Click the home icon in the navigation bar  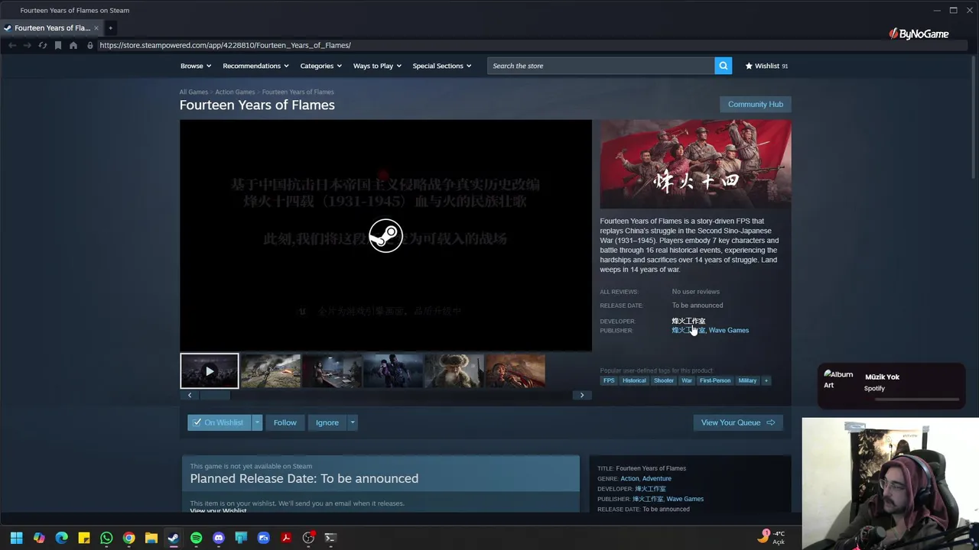[73, 45]
